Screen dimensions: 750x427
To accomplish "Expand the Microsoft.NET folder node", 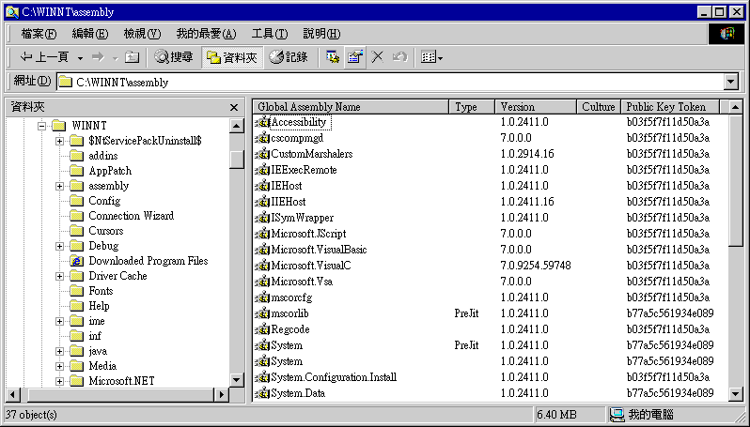I will coord(59,381).
